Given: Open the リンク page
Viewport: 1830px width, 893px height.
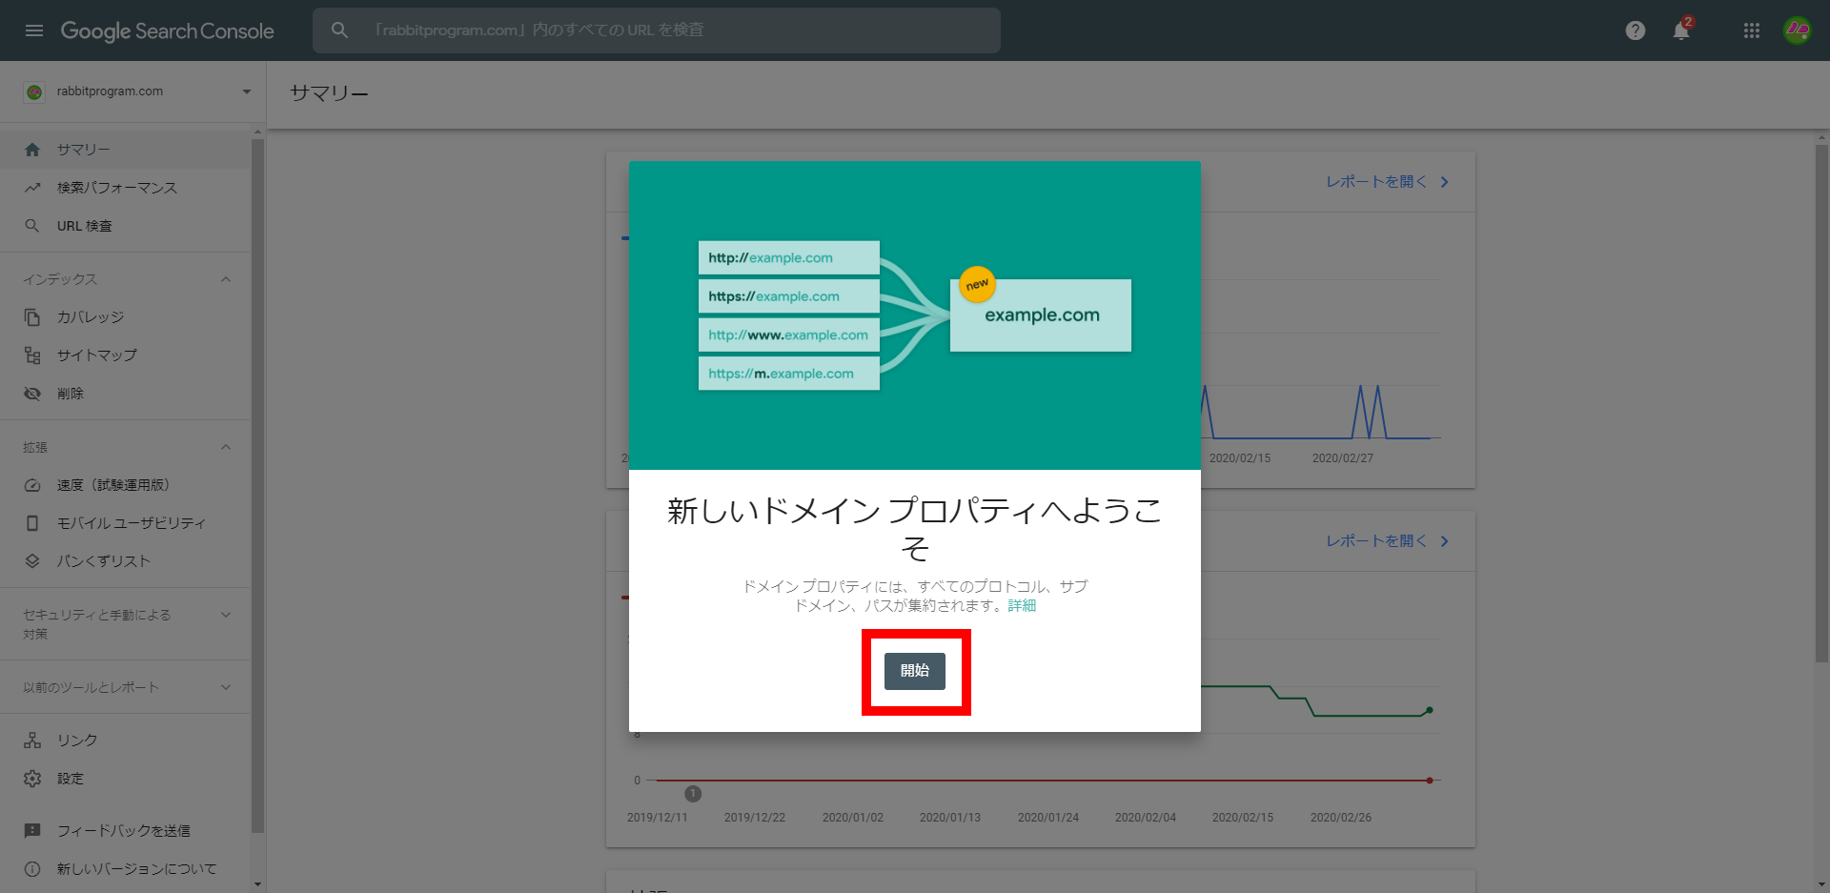Looking at the screenshot, I should 125,741.
